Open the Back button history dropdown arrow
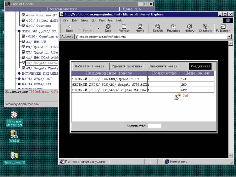Image resolution: width=236 pixels, height=177 pixels. coord(79,28)
